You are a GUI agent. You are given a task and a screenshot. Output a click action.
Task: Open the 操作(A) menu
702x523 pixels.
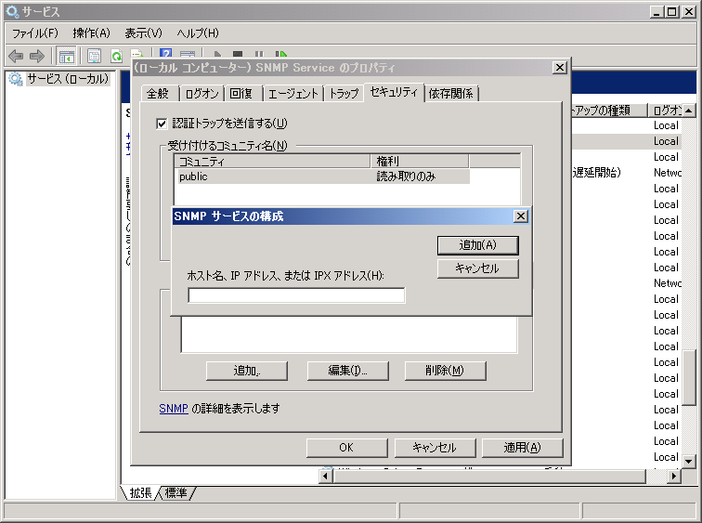tap(91, 33)
